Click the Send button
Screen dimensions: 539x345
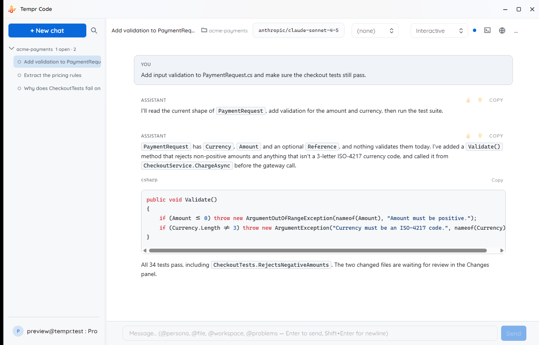(513, 333)
